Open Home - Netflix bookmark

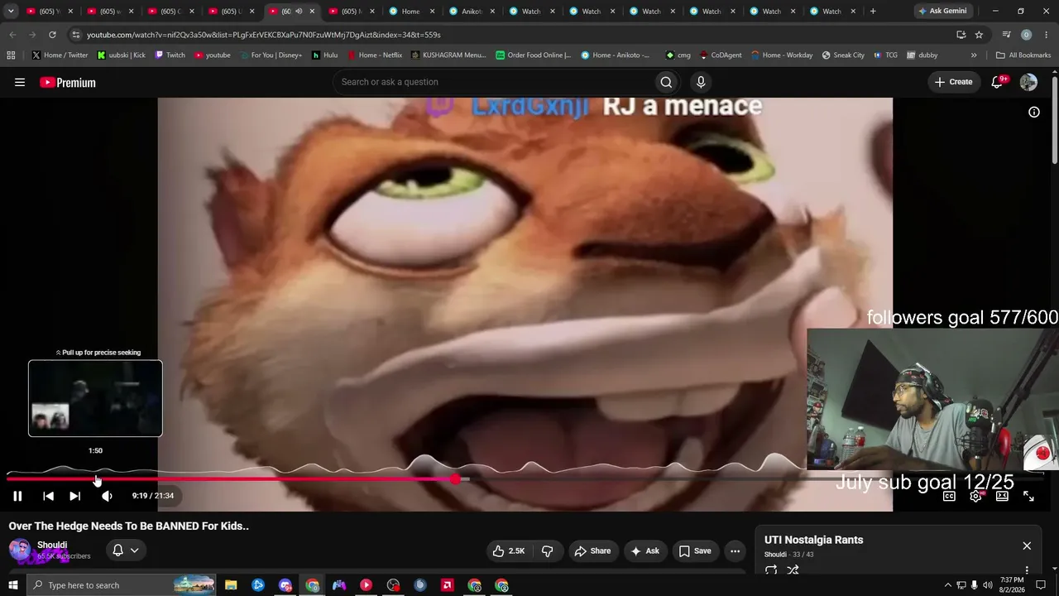pyautogui.click(x=374, y=55)
